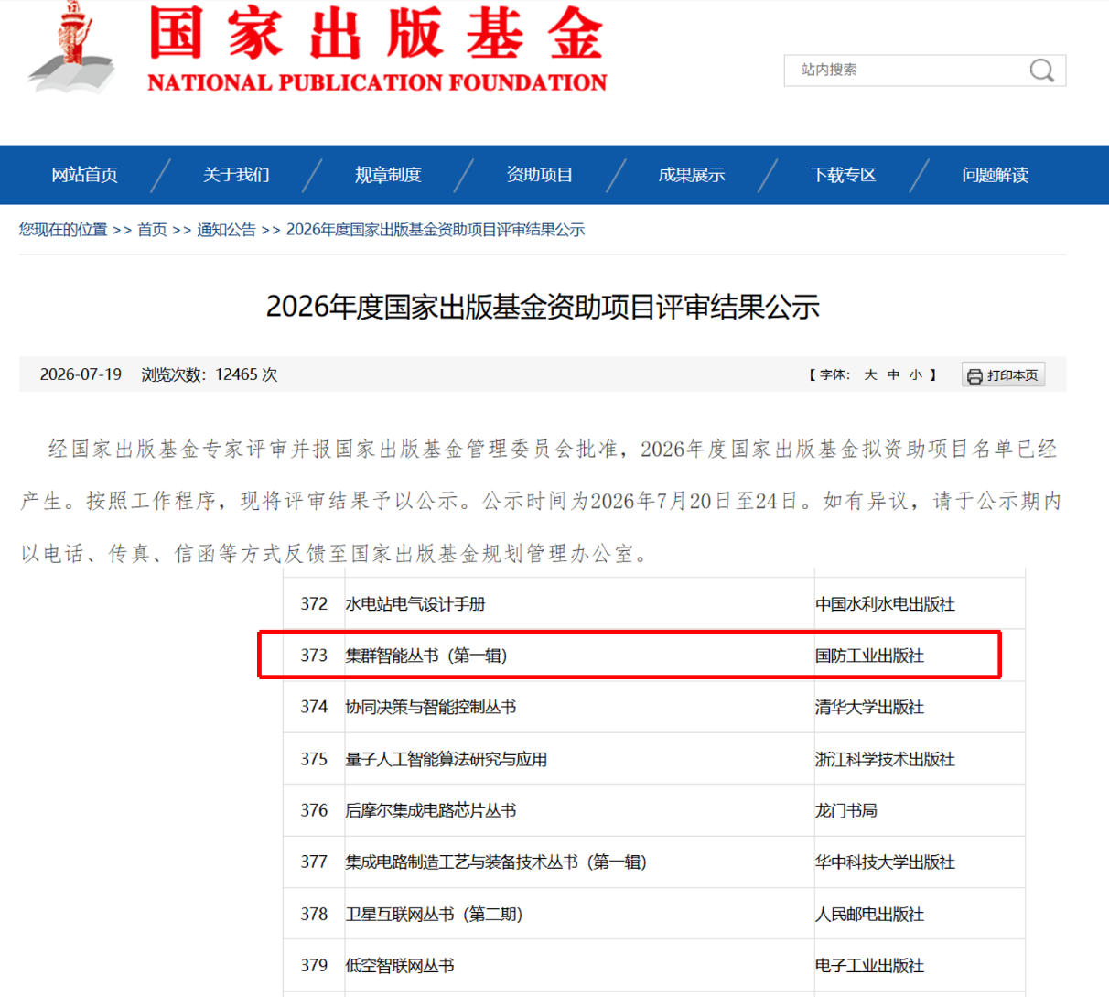
Task: Open the 网站首页 menu item
Action: click(x=84, y=175)
